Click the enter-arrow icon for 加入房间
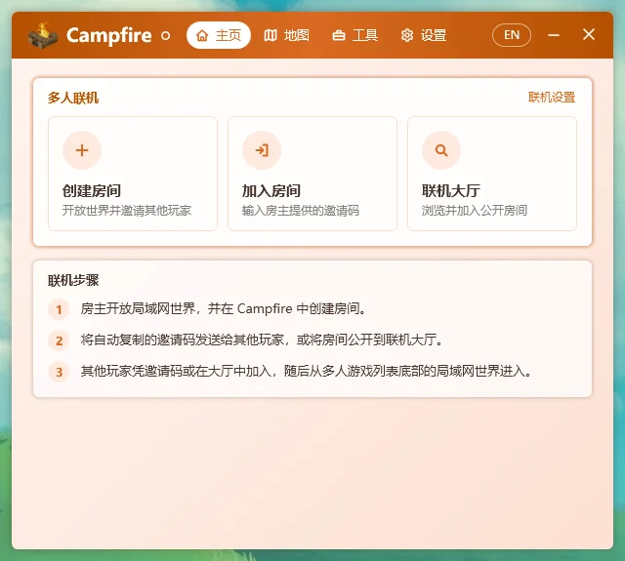The image size is (625, 561). pyautogui.click(x=262, y=150)
